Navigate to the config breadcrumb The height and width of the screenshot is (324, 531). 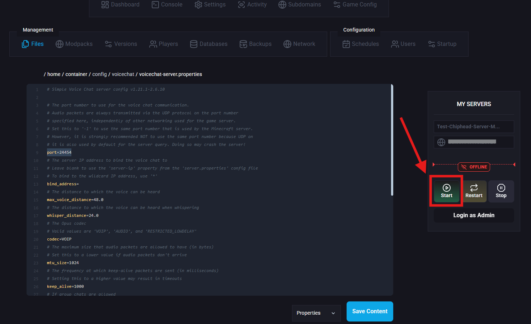[x=100, y=74]
